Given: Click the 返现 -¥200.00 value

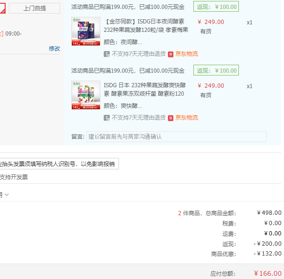Looking at the screenshot, I should click(268, 244).
